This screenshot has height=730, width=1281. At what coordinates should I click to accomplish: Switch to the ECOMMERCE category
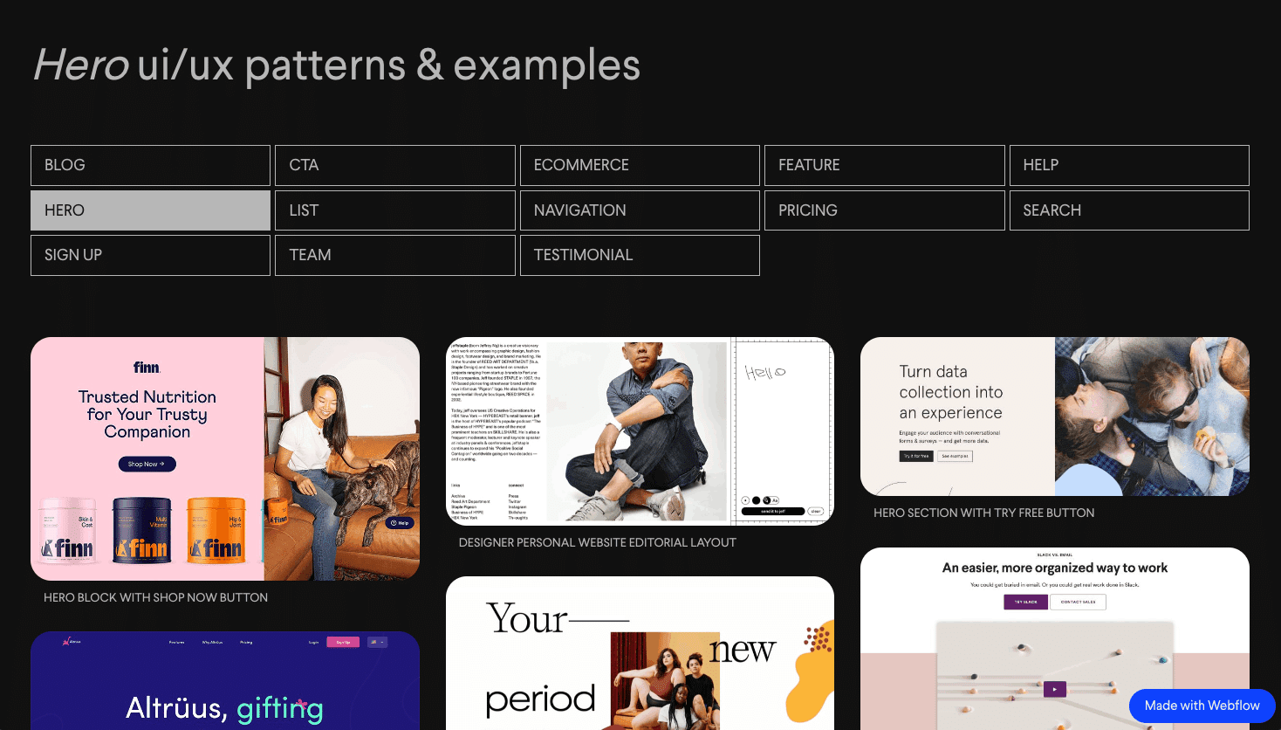(x=640, y=165)
